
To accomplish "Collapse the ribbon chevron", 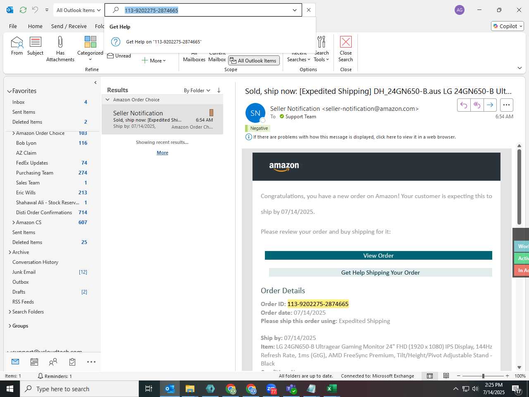I will pyautogui.click(x=519, y=68).
